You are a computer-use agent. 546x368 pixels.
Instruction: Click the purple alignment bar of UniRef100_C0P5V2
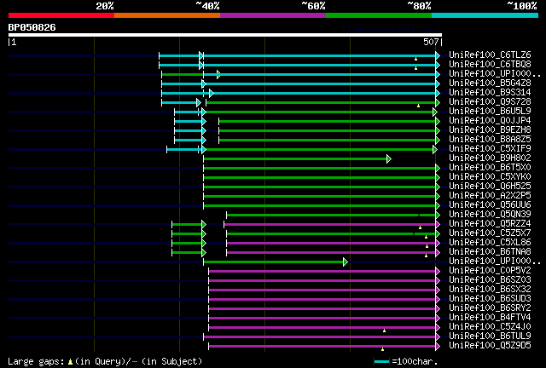pyautogui.click(x=322, y=271)
